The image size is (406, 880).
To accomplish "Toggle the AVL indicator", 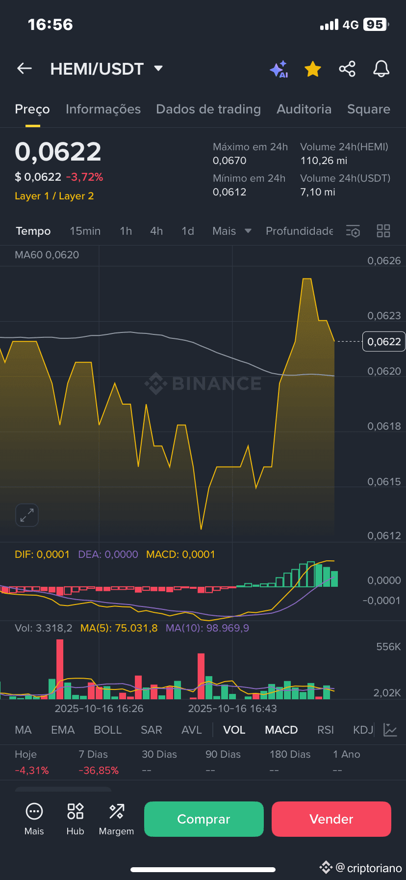I will point(192,730).
